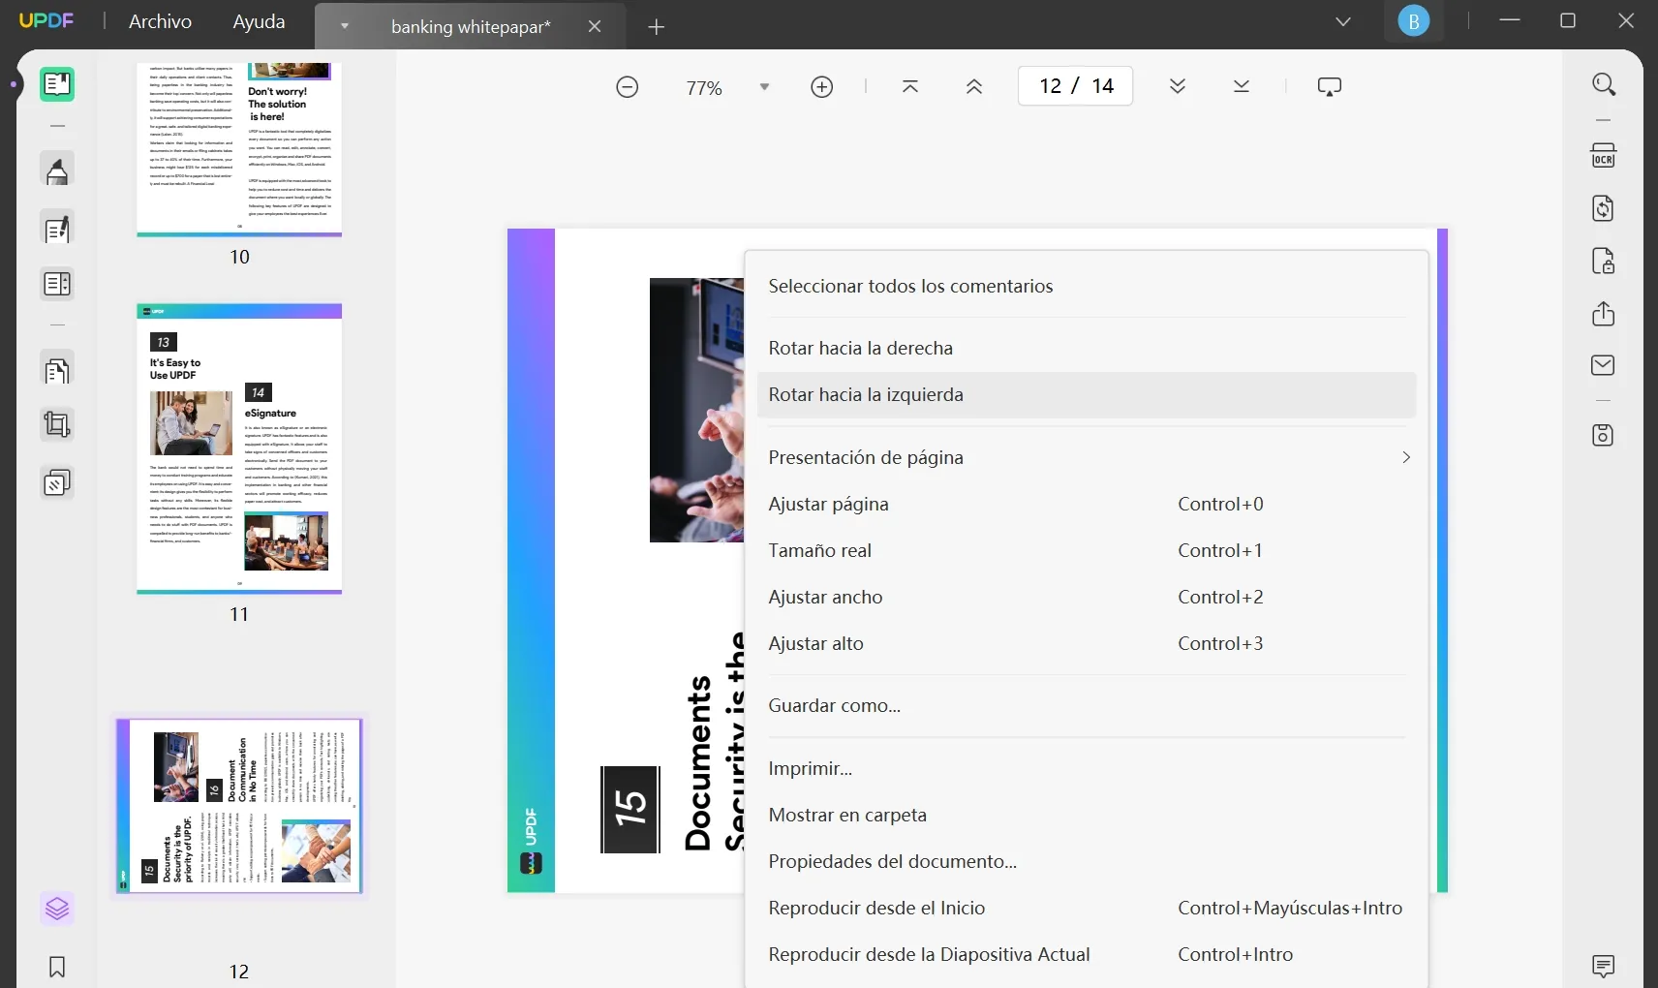Start slideshow presentation mode
This screenshot has width=1658, height=988.
pyautogui.click(x=1330, y=86)
